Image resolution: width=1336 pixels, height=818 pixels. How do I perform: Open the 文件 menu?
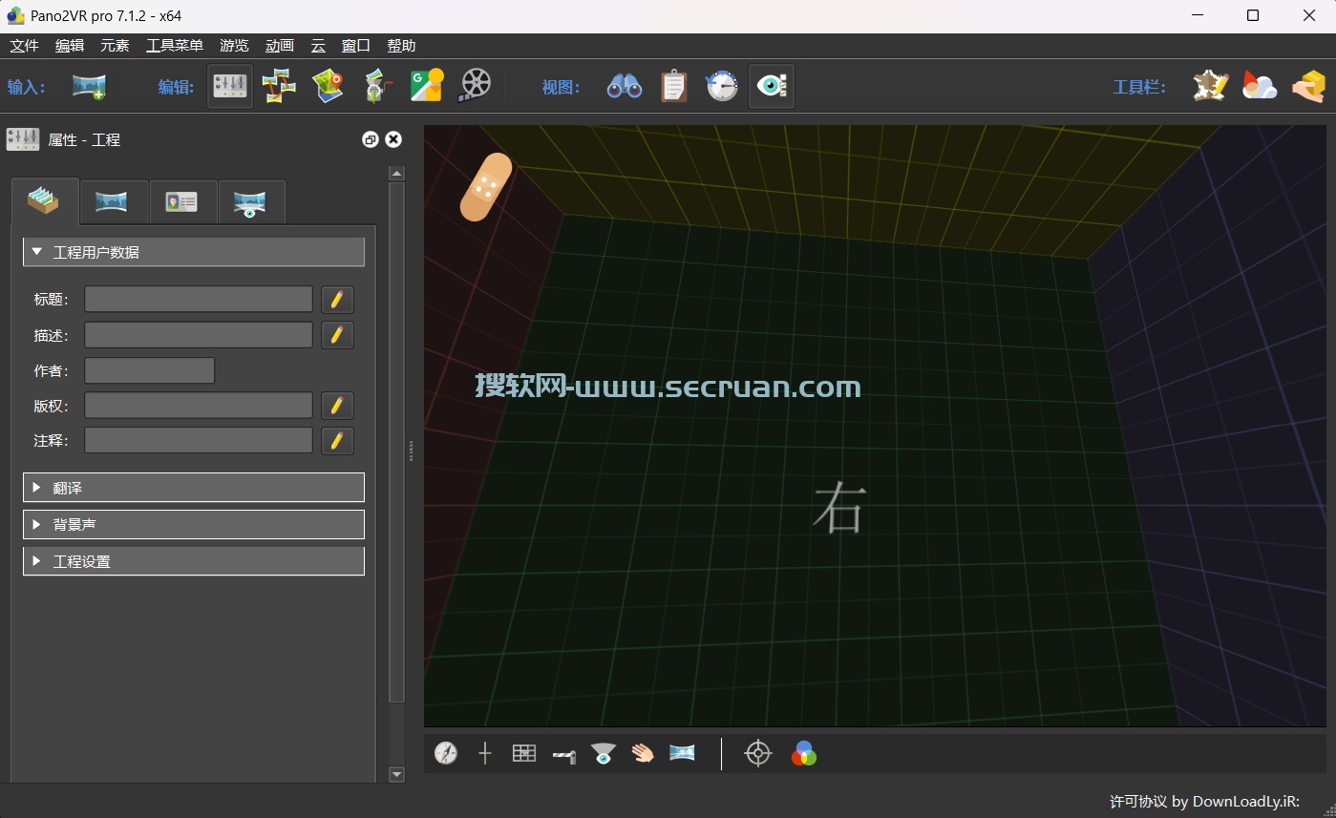tap(24, 46)
